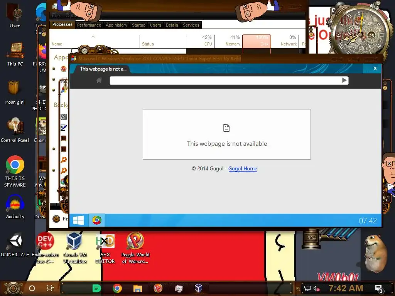The image size is (395, 296).
Task: Open Task View on the taskbar
Action: pyautogui.click(x=51, y=288)
